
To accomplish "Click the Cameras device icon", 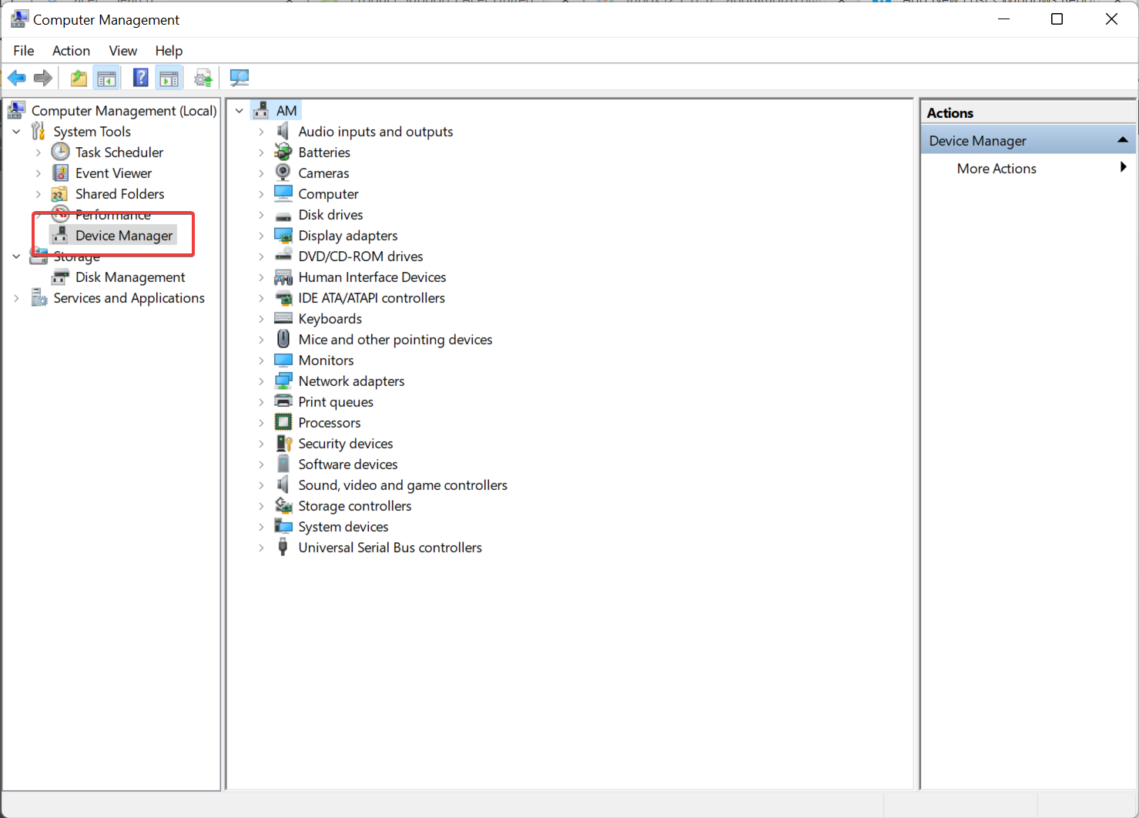I will point(283,173).
